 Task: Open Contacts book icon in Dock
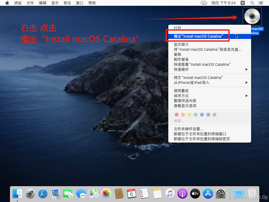click(x=119, y=194)
